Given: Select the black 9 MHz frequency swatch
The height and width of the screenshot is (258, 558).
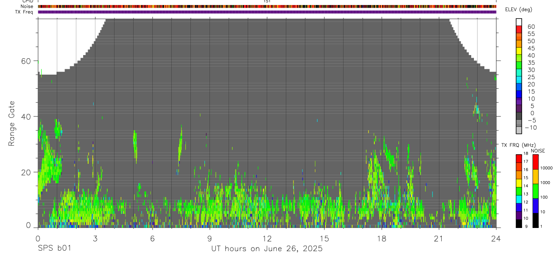Looking at the screenshot, I should (x=519, y=223).
